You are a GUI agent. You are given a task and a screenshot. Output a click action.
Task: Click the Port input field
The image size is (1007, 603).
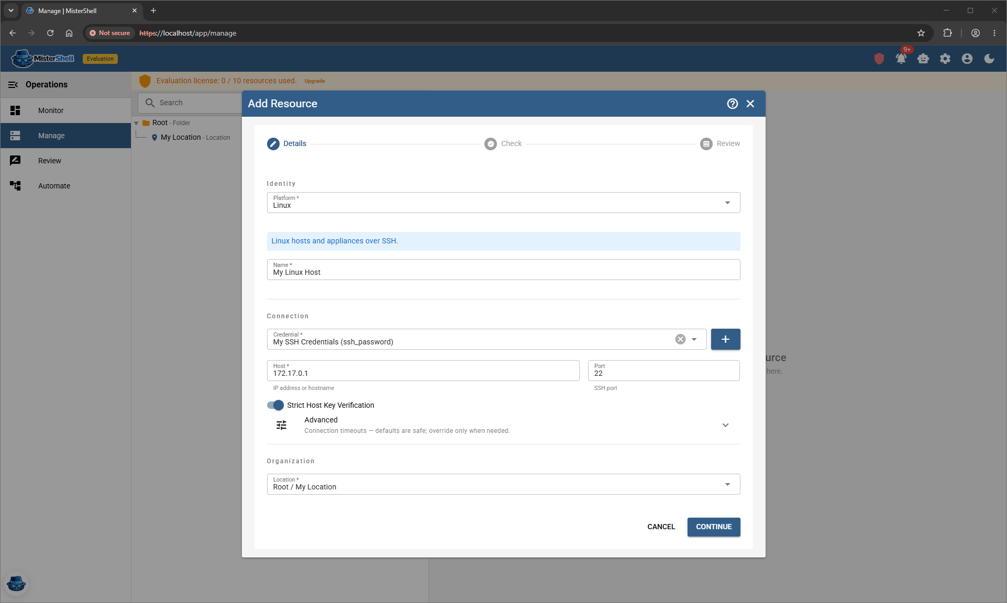click(663, 371)
